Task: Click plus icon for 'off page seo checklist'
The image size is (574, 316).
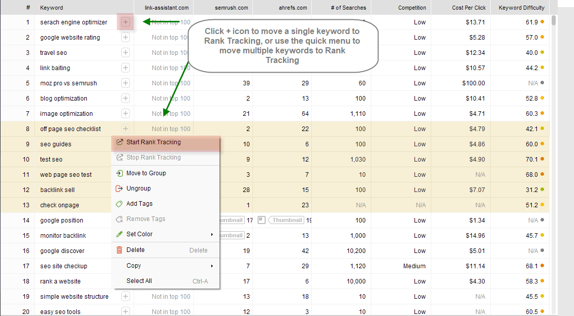Action: pyautogui.click(x=125, y=129)
